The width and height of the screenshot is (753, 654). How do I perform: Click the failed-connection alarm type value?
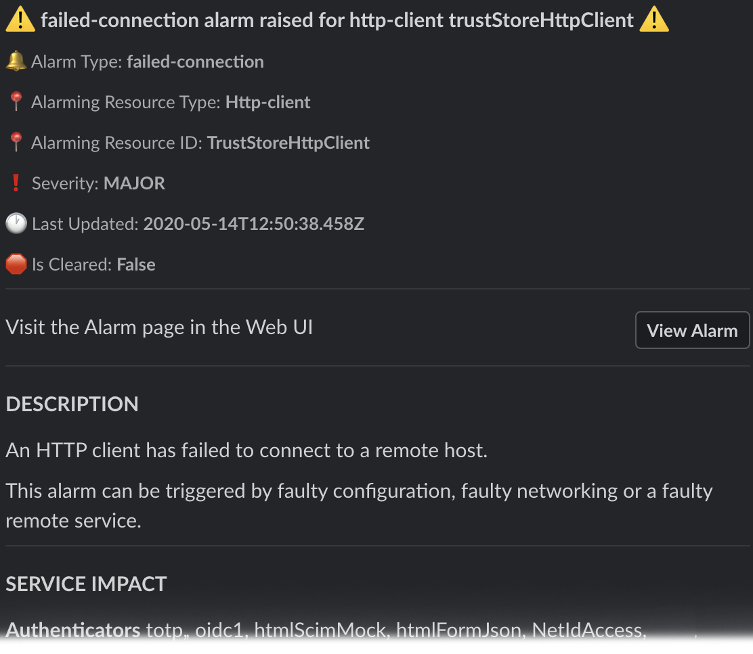point(195,61)
